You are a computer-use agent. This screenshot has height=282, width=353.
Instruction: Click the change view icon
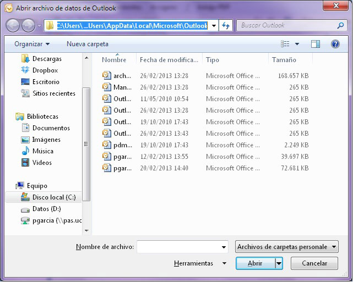tap(285, 44)
